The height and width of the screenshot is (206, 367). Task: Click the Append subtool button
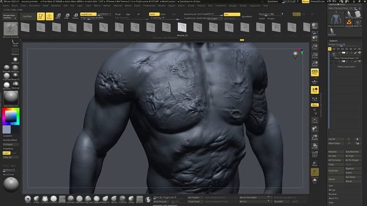click(x=353, y=168)
